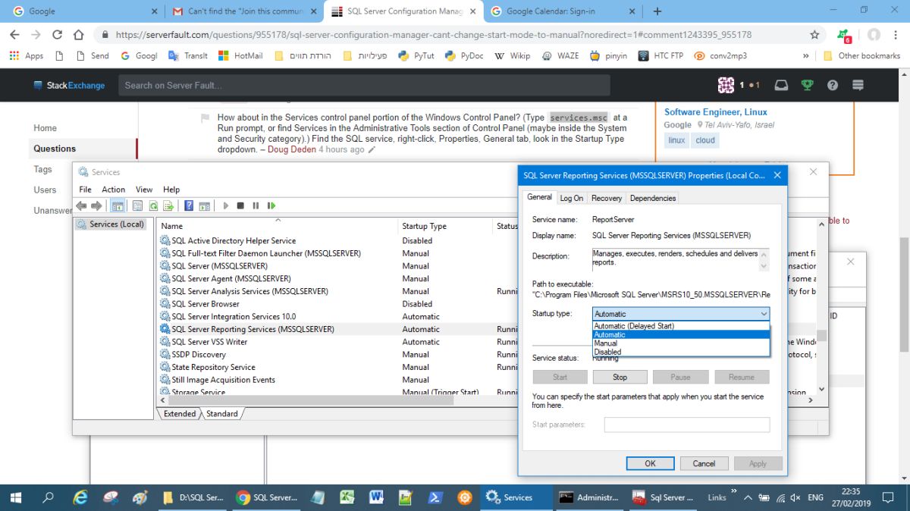
Task: Choose Manual in startup type list
Action: pos(681,343)
